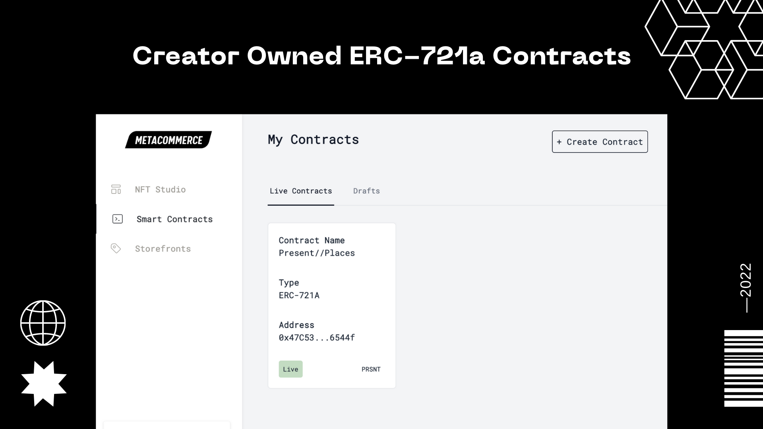763x429 pixels.
Task: Click the Smart Contracts terminal icon
Action: point(118,219)
